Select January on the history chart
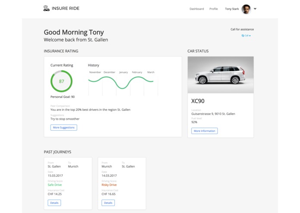300x213 pixels. [x=123, y=72]
